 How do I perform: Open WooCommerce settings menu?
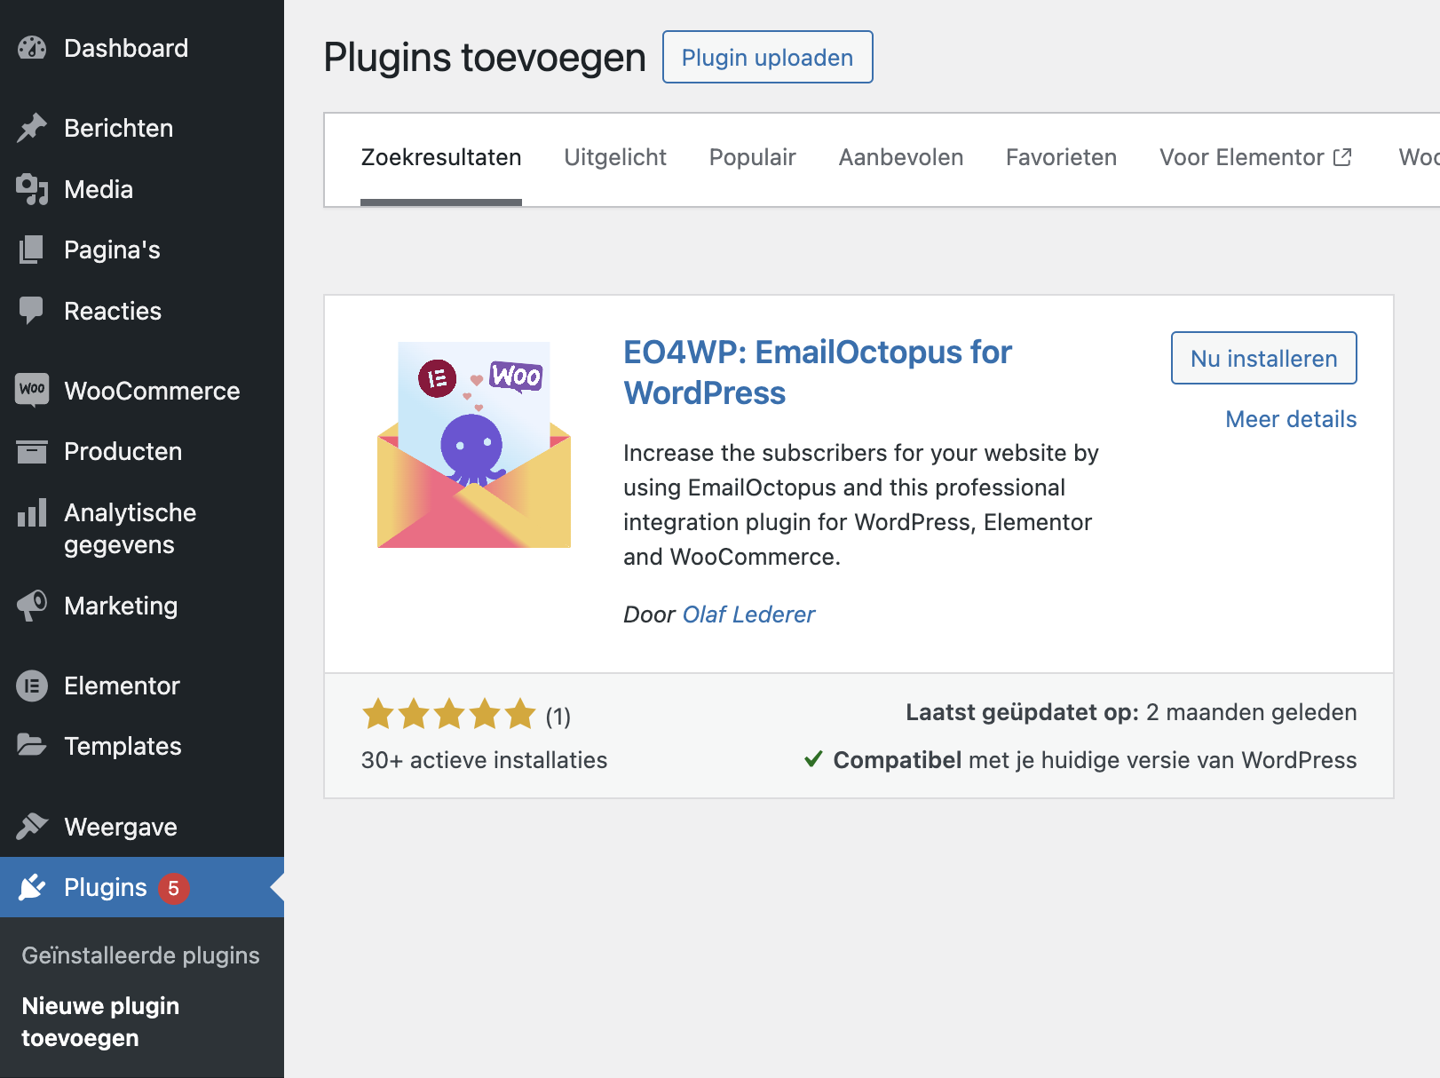(x=142, y=391)
